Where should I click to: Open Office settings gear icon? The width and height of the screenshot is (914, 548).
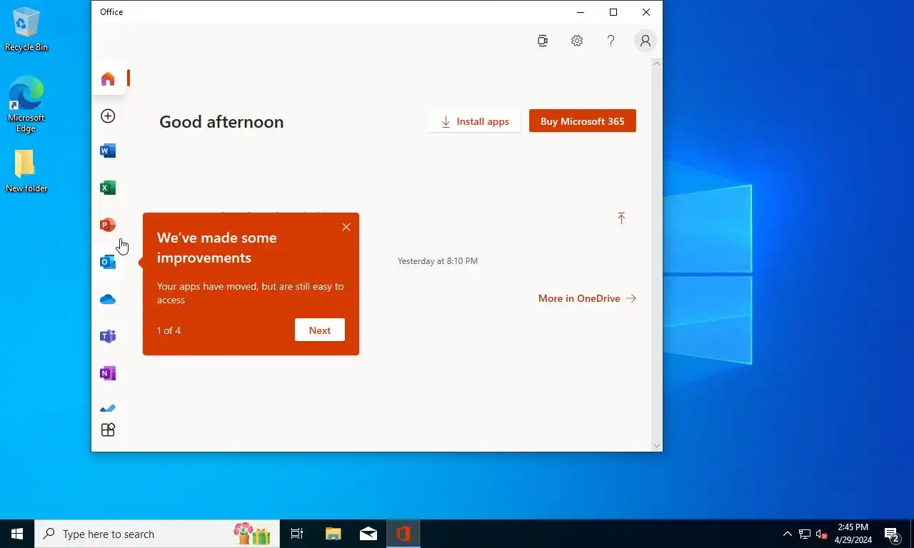coord(577,41)
